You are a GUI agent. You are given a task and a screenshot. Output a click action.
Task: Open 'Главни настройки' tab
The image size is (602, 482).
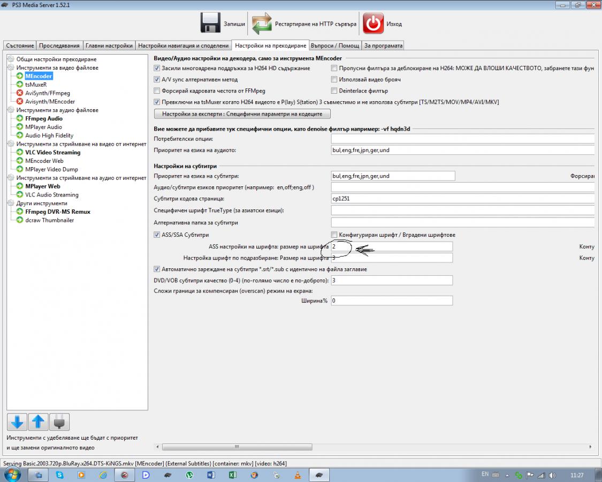109,46
